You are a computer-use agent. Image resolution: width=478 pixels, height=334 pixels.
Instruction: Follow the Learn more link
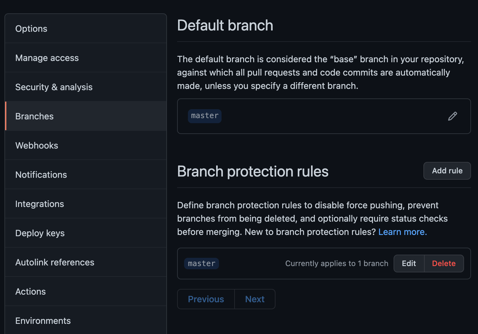coord(402,232)
